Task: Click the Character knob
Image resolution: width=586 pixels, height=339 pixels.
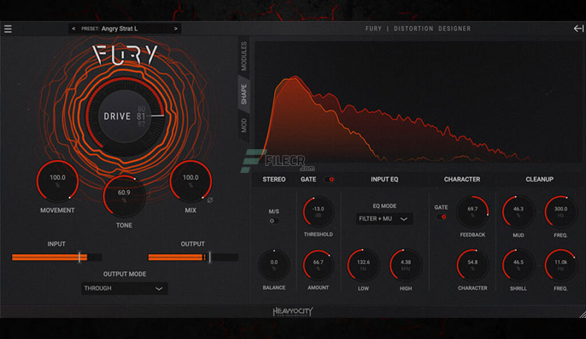Action: [472, 265]
